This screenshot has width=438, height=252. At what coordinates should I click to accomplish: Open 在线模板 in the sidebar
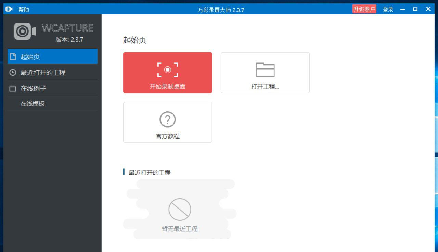[x=53, y=103]
